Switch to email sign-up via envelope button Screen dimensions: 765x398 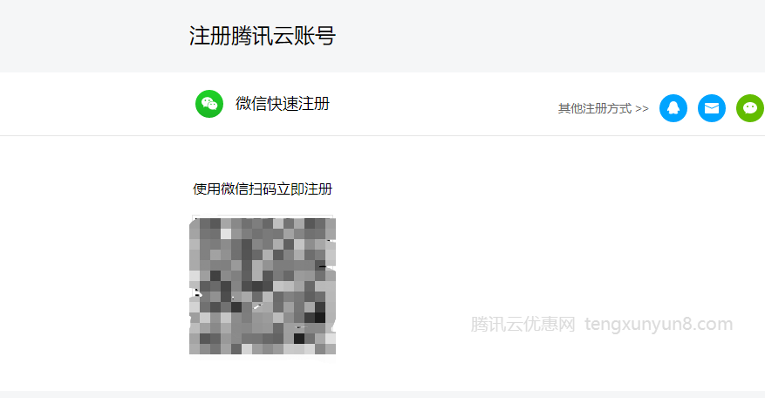(711, 108)
